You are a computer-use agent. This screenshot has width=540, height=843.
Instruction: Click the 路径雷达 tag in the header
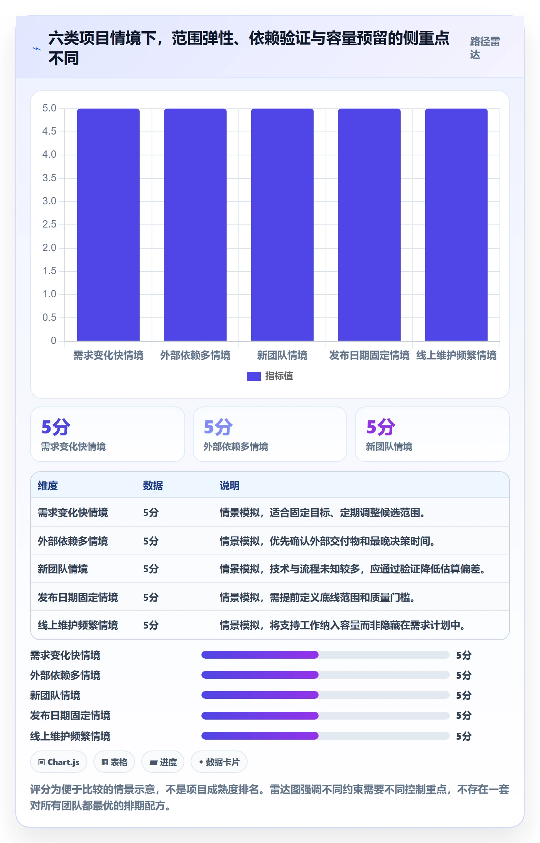pos(485,48)
